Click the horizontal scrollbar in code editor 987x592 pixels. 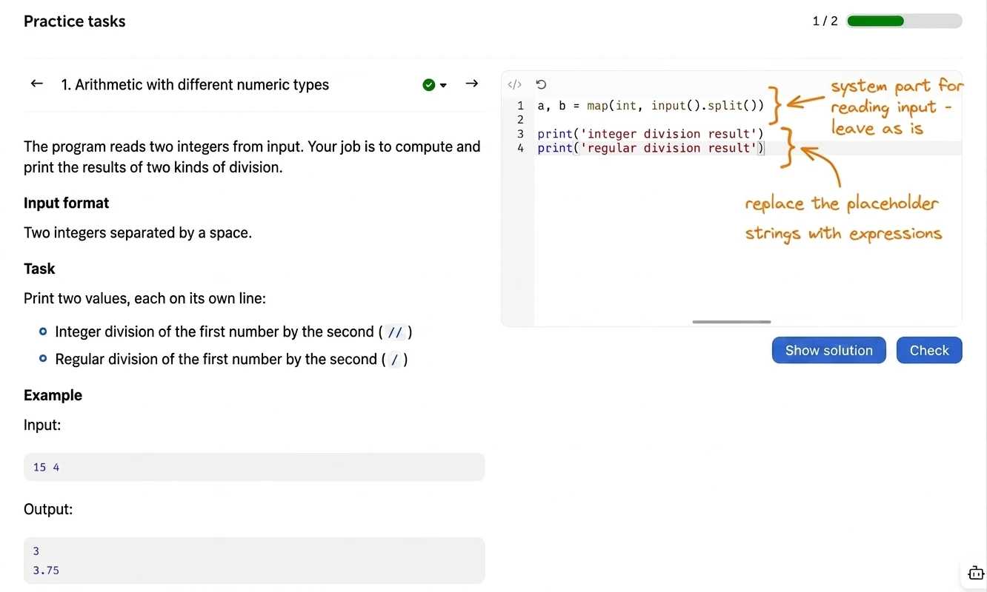tap(731, 322)
